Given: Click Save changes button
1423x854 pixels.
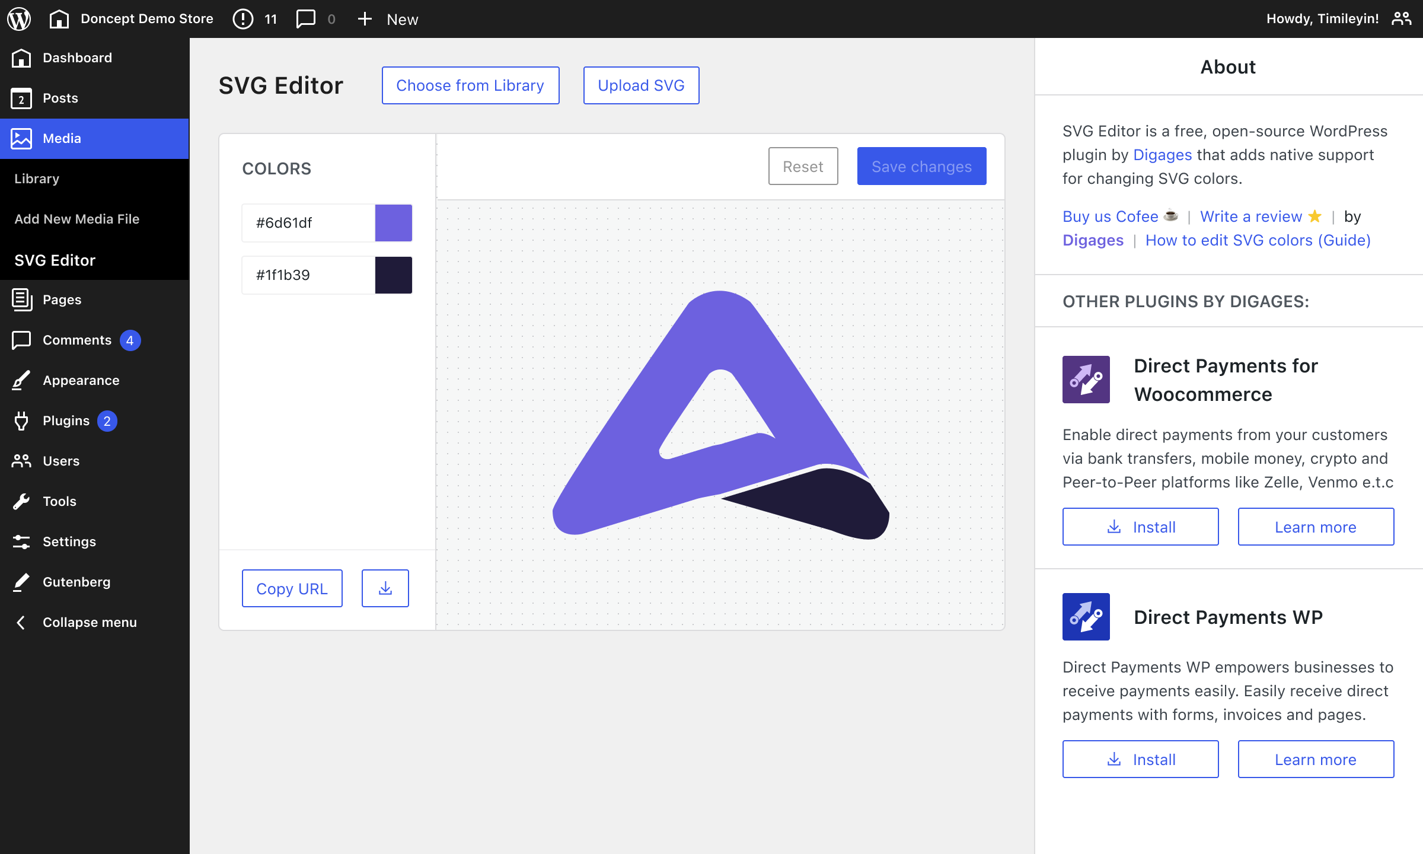Looking at the screenshot, I should coord(922,166).
